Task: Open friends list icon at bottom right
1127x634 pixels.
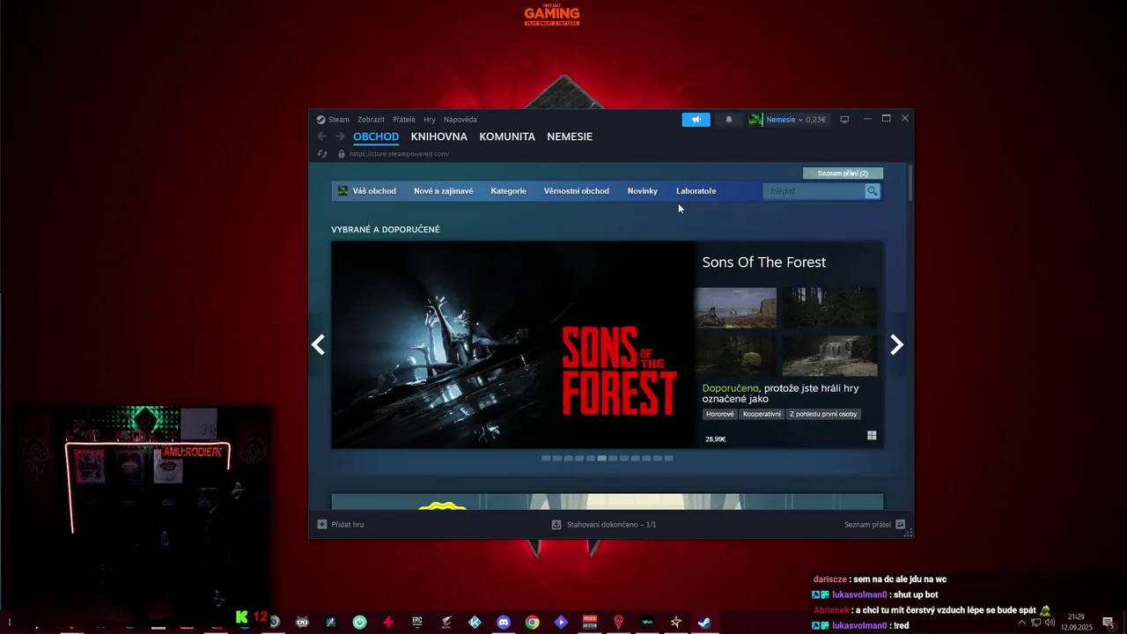Action: pyautogui.click(x=900, y=525)
